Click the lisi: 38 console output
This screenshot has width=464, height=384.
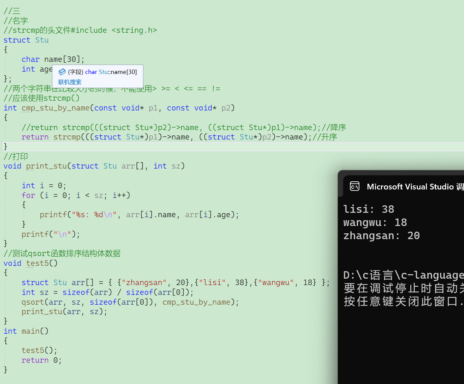(369, 209)
